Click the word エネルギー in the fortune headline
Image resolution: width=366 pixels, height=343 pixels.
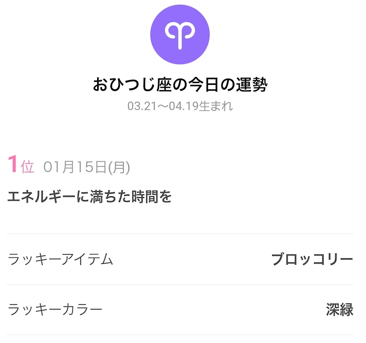coord(41,197)
